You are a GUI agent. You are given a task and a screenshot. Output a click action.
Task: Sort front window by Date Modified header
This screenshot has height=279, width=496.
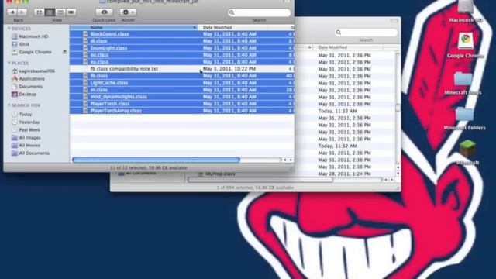pyautogui.click(x=232, y=28)
